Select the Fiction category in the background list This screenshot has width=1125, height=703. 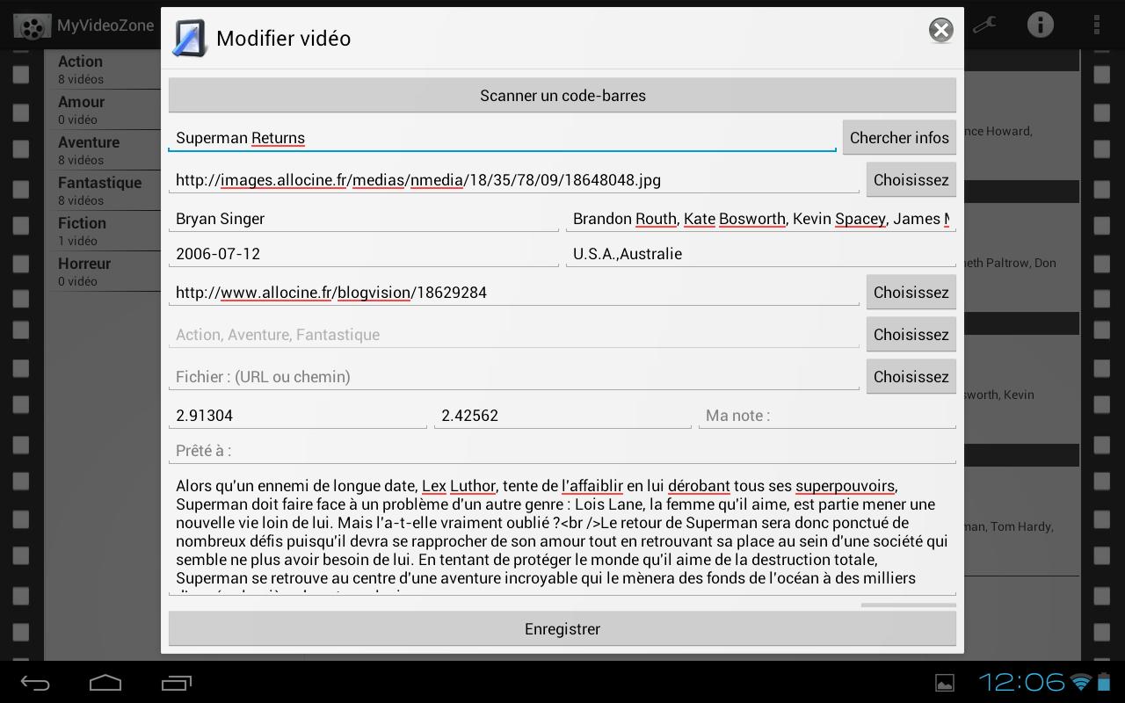(x=102, y=231)
